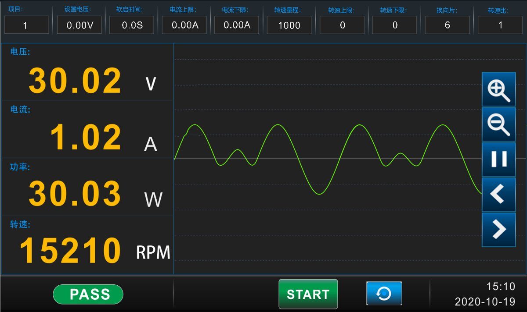This screenshot has width=527, height=312.
Task: Click the clock time 15:10
Action: click(x=501, y=287)
